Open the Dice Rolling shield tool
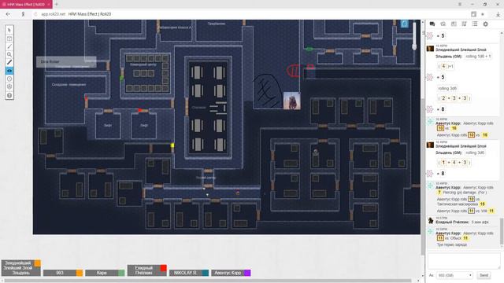Image resolution: width=504 pixels, height=283 pixels. [x=9, y=87]
